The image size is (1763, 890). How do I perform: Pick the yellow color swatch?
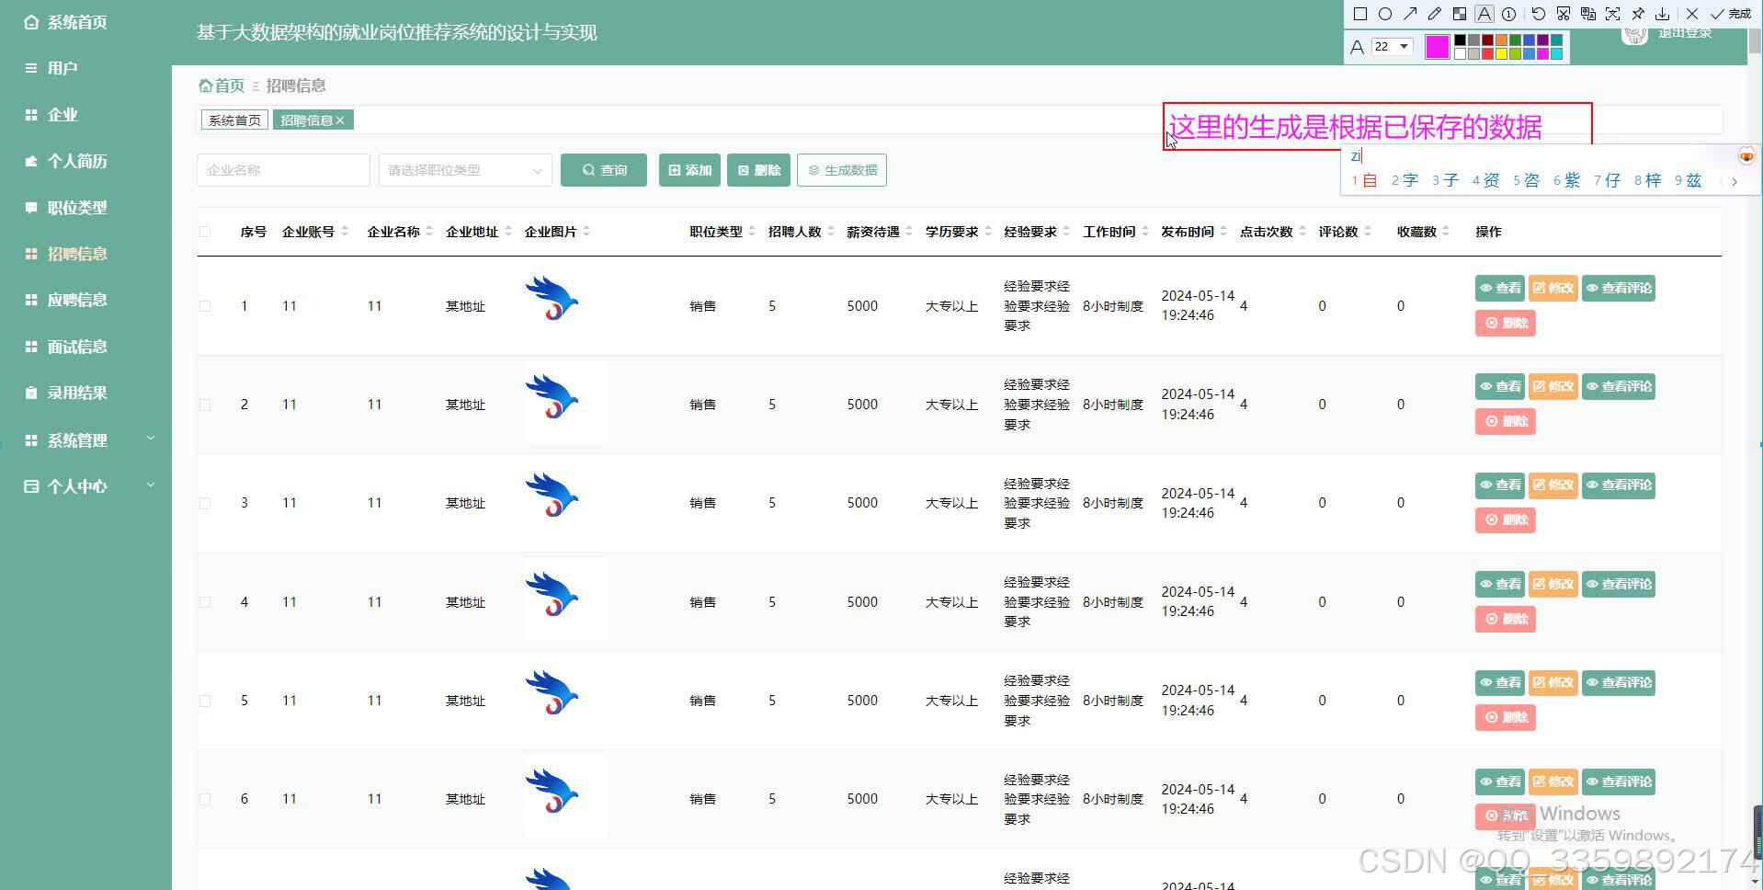click(x=1501, y=53)
